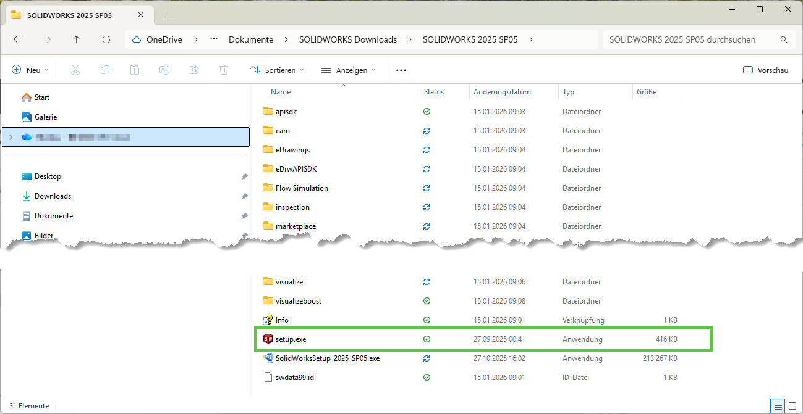
Task: Open the Anzeigen view dropdown
Action: coord(349,70)
